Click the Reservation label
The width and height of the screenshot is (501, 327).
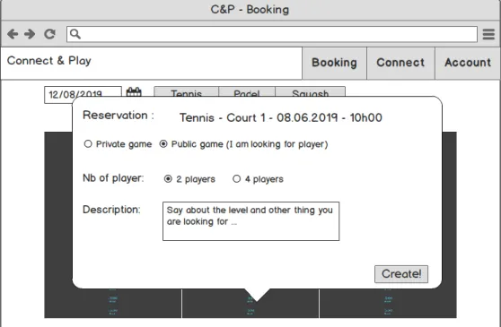(119, 115)
